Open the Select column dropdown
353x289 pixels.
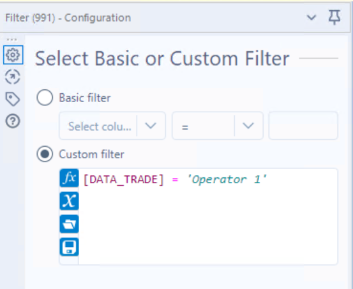coord(112,126)
